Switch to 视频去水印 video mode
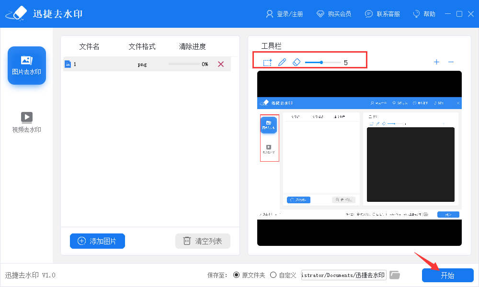The width and height of the screenshot is (479, 287). click(26, 122)
